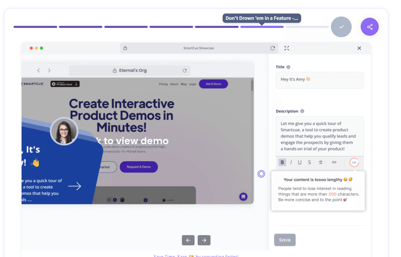Click the Product Hunt badge

coord(65,84)
